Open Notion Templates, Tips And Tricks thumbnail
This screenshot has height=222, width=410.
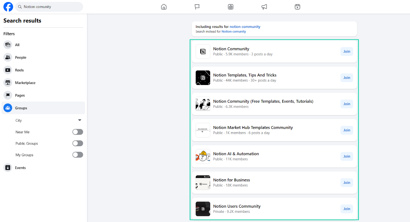203,78
